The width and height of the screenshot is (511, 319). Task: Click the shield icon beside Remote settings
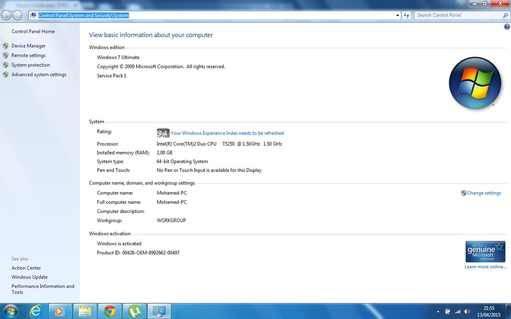[x=6, y=55]
